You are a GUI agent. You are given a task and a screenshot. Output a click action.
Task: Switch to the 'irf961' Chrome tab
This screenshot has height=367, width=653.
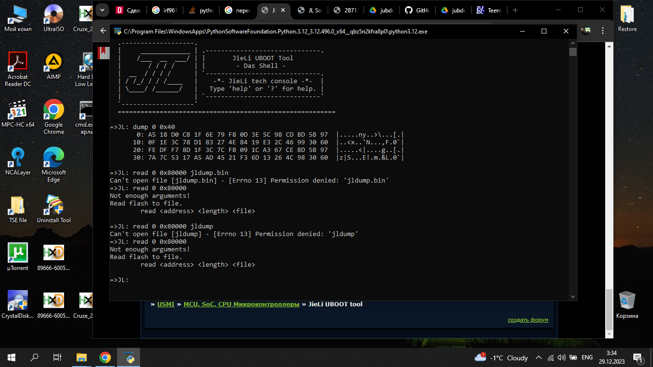165,10
